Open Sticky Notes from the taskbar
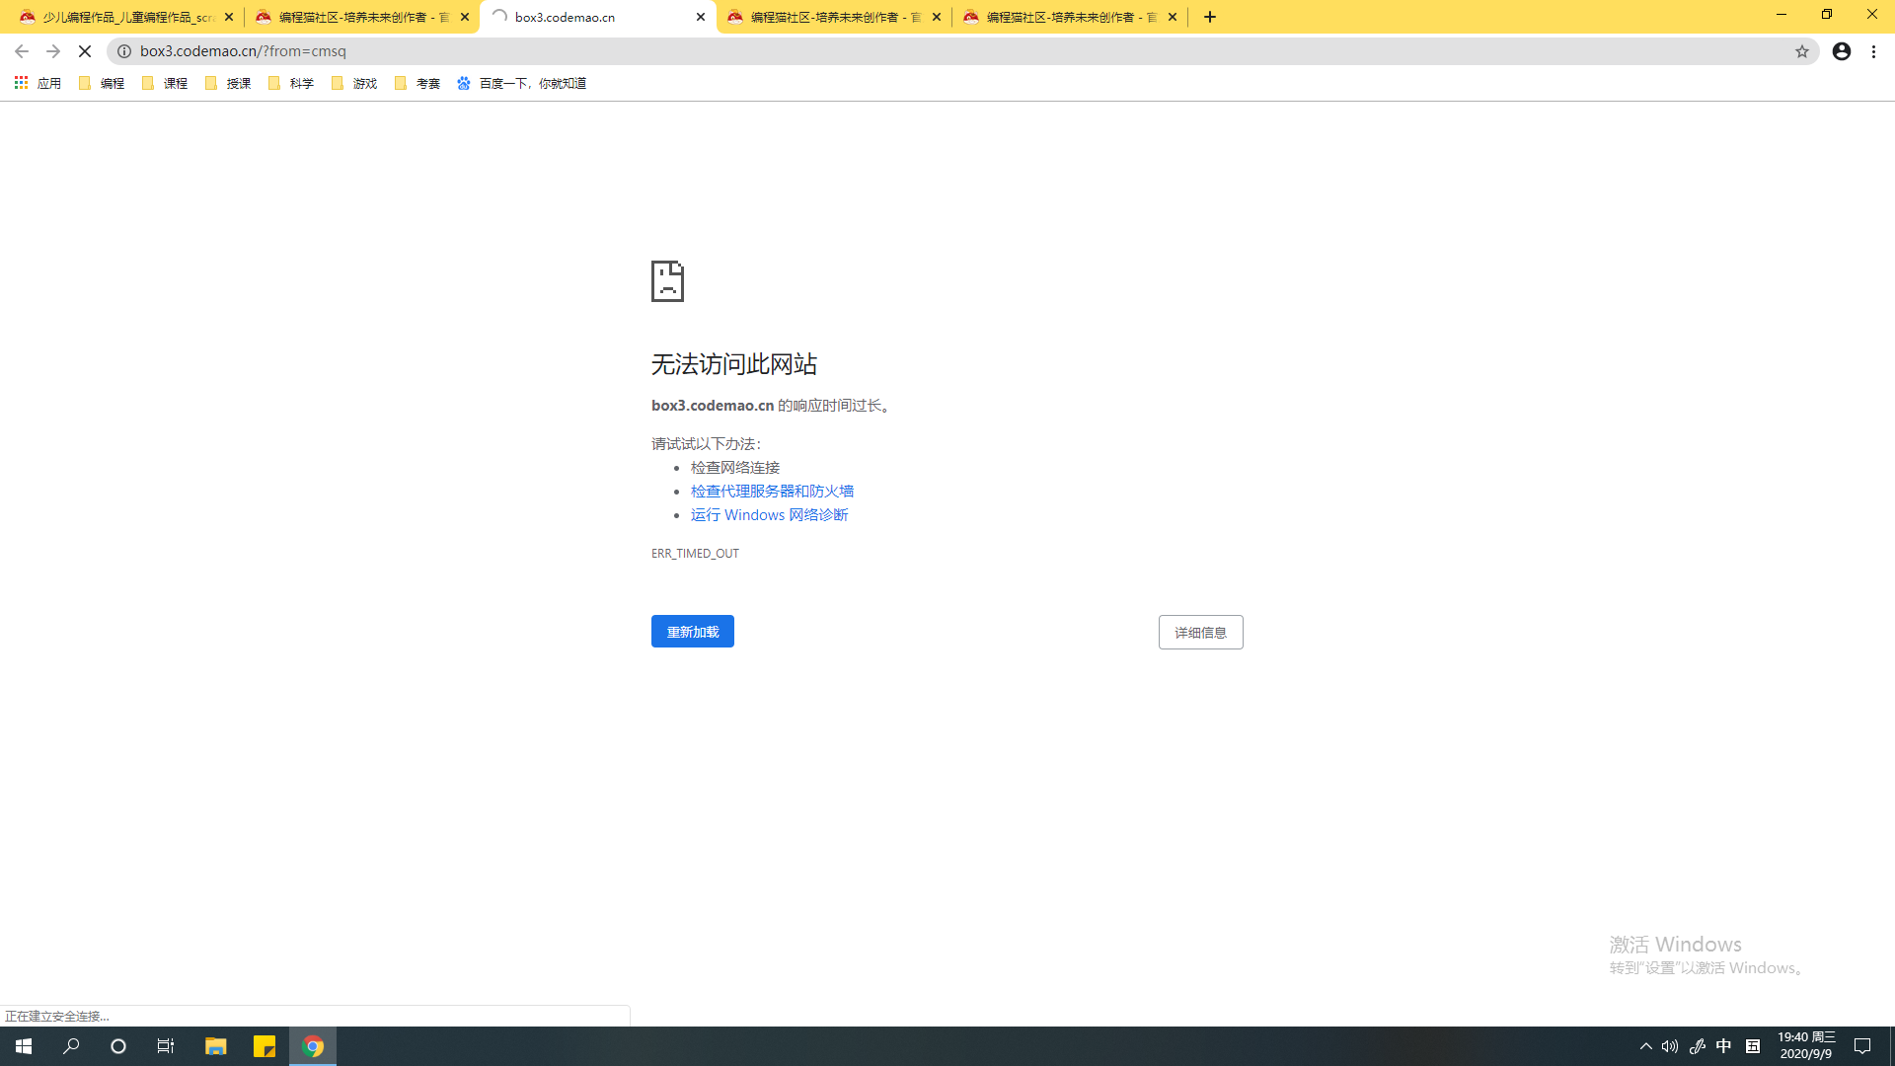Viewport: 1895px width, 1066px height. coord(264,1046)
